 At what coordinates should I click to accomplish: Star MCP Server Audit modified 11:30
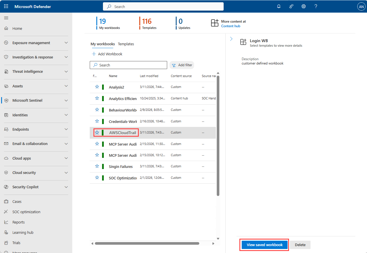(x=97, y=144)
